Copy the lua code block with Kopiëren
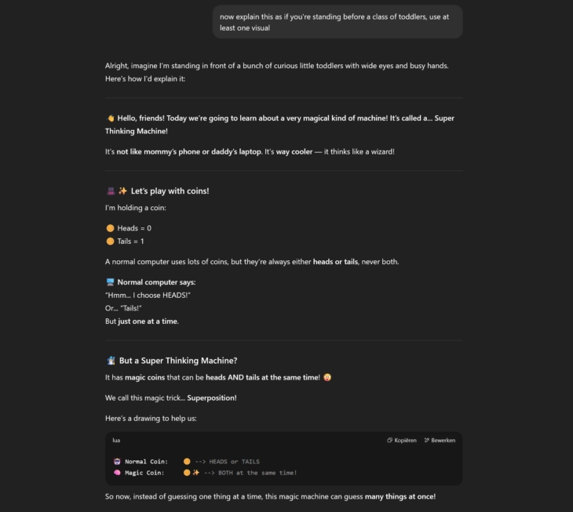The image size is (573, 512). coord(402,440)
